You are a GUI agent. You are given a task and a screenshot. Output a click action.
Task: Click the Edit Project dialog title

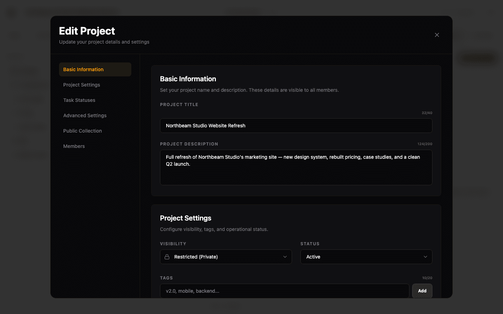pos(87,31)
